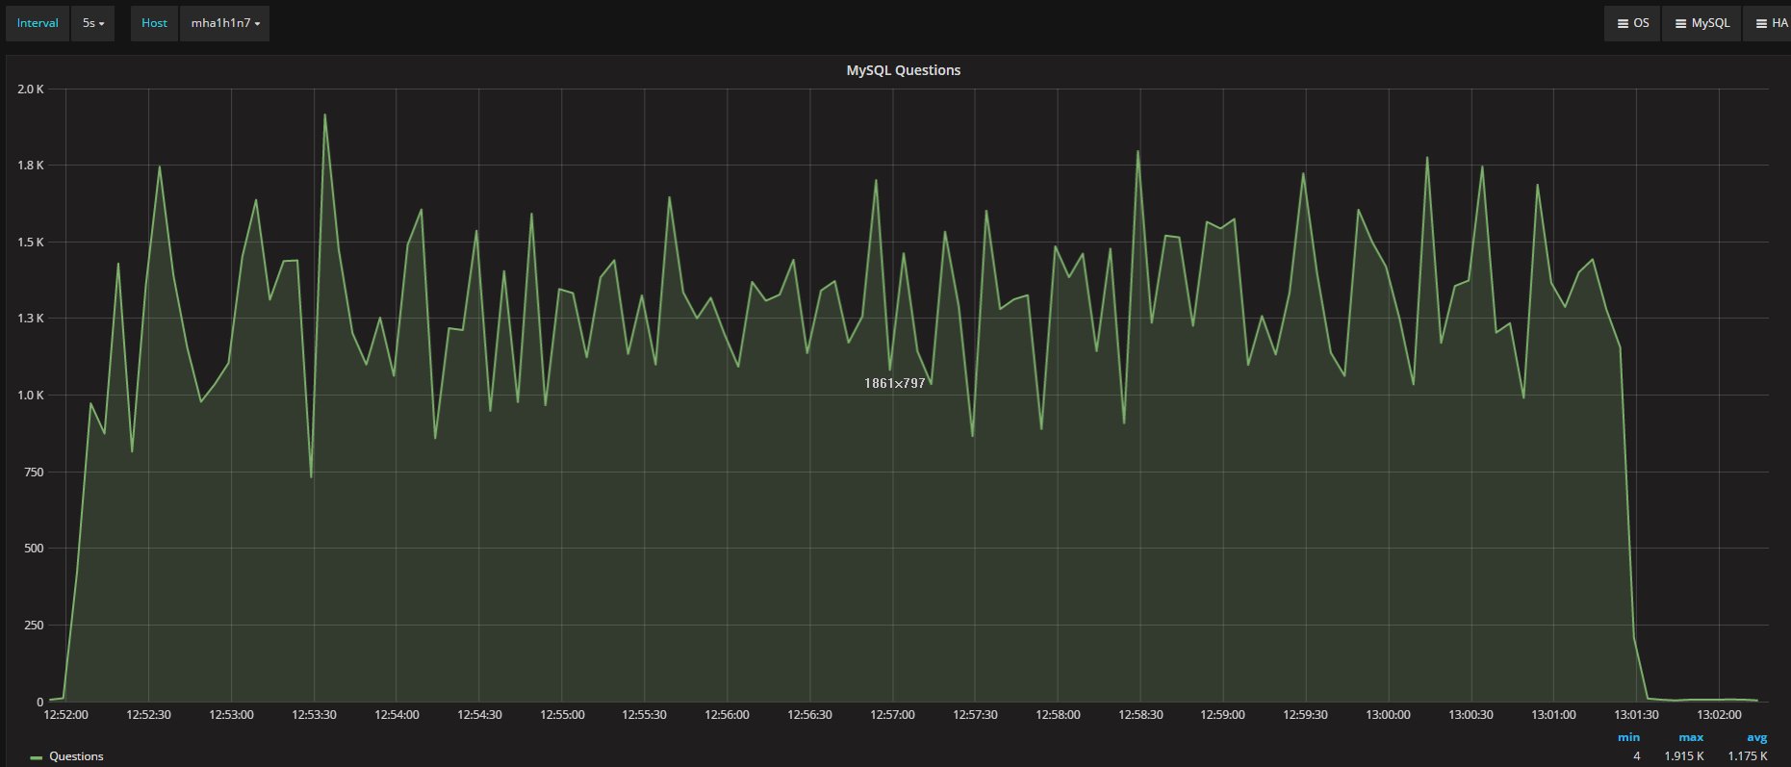
Task: Toggle the Questions series in legend
Action: click(76, 756)
